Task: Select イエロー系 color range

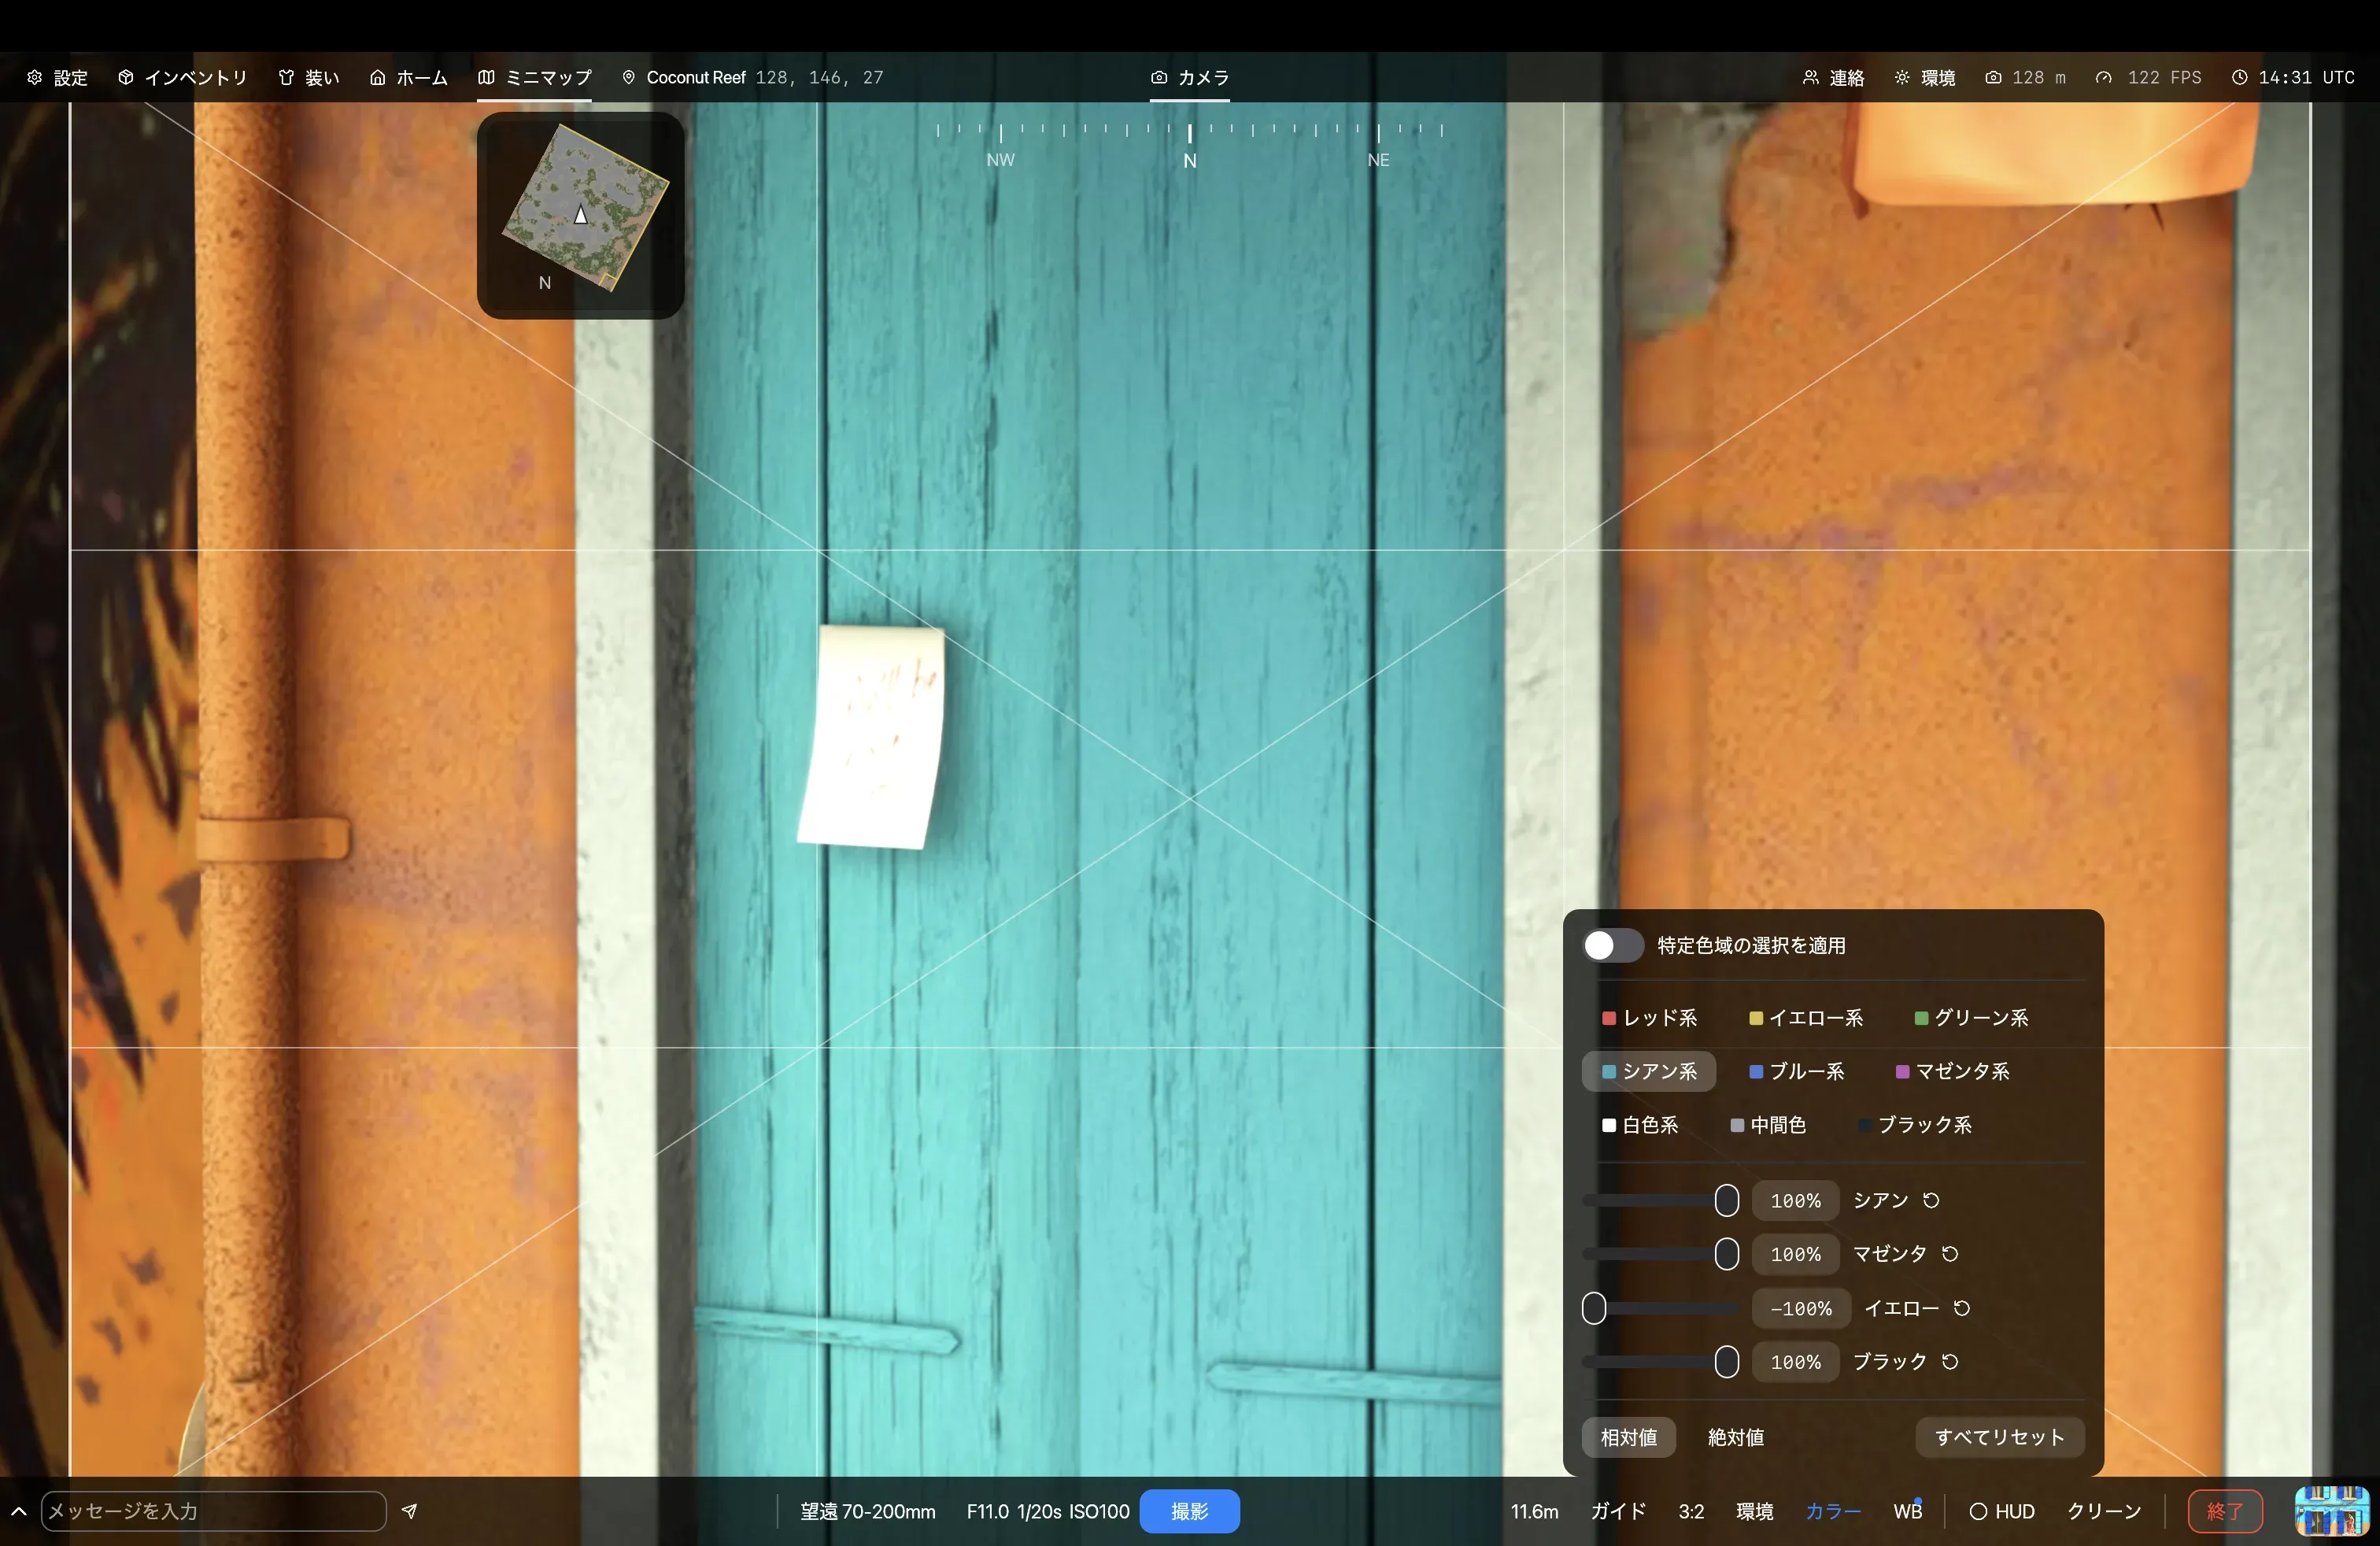Action: [x=1805, y=1017]
